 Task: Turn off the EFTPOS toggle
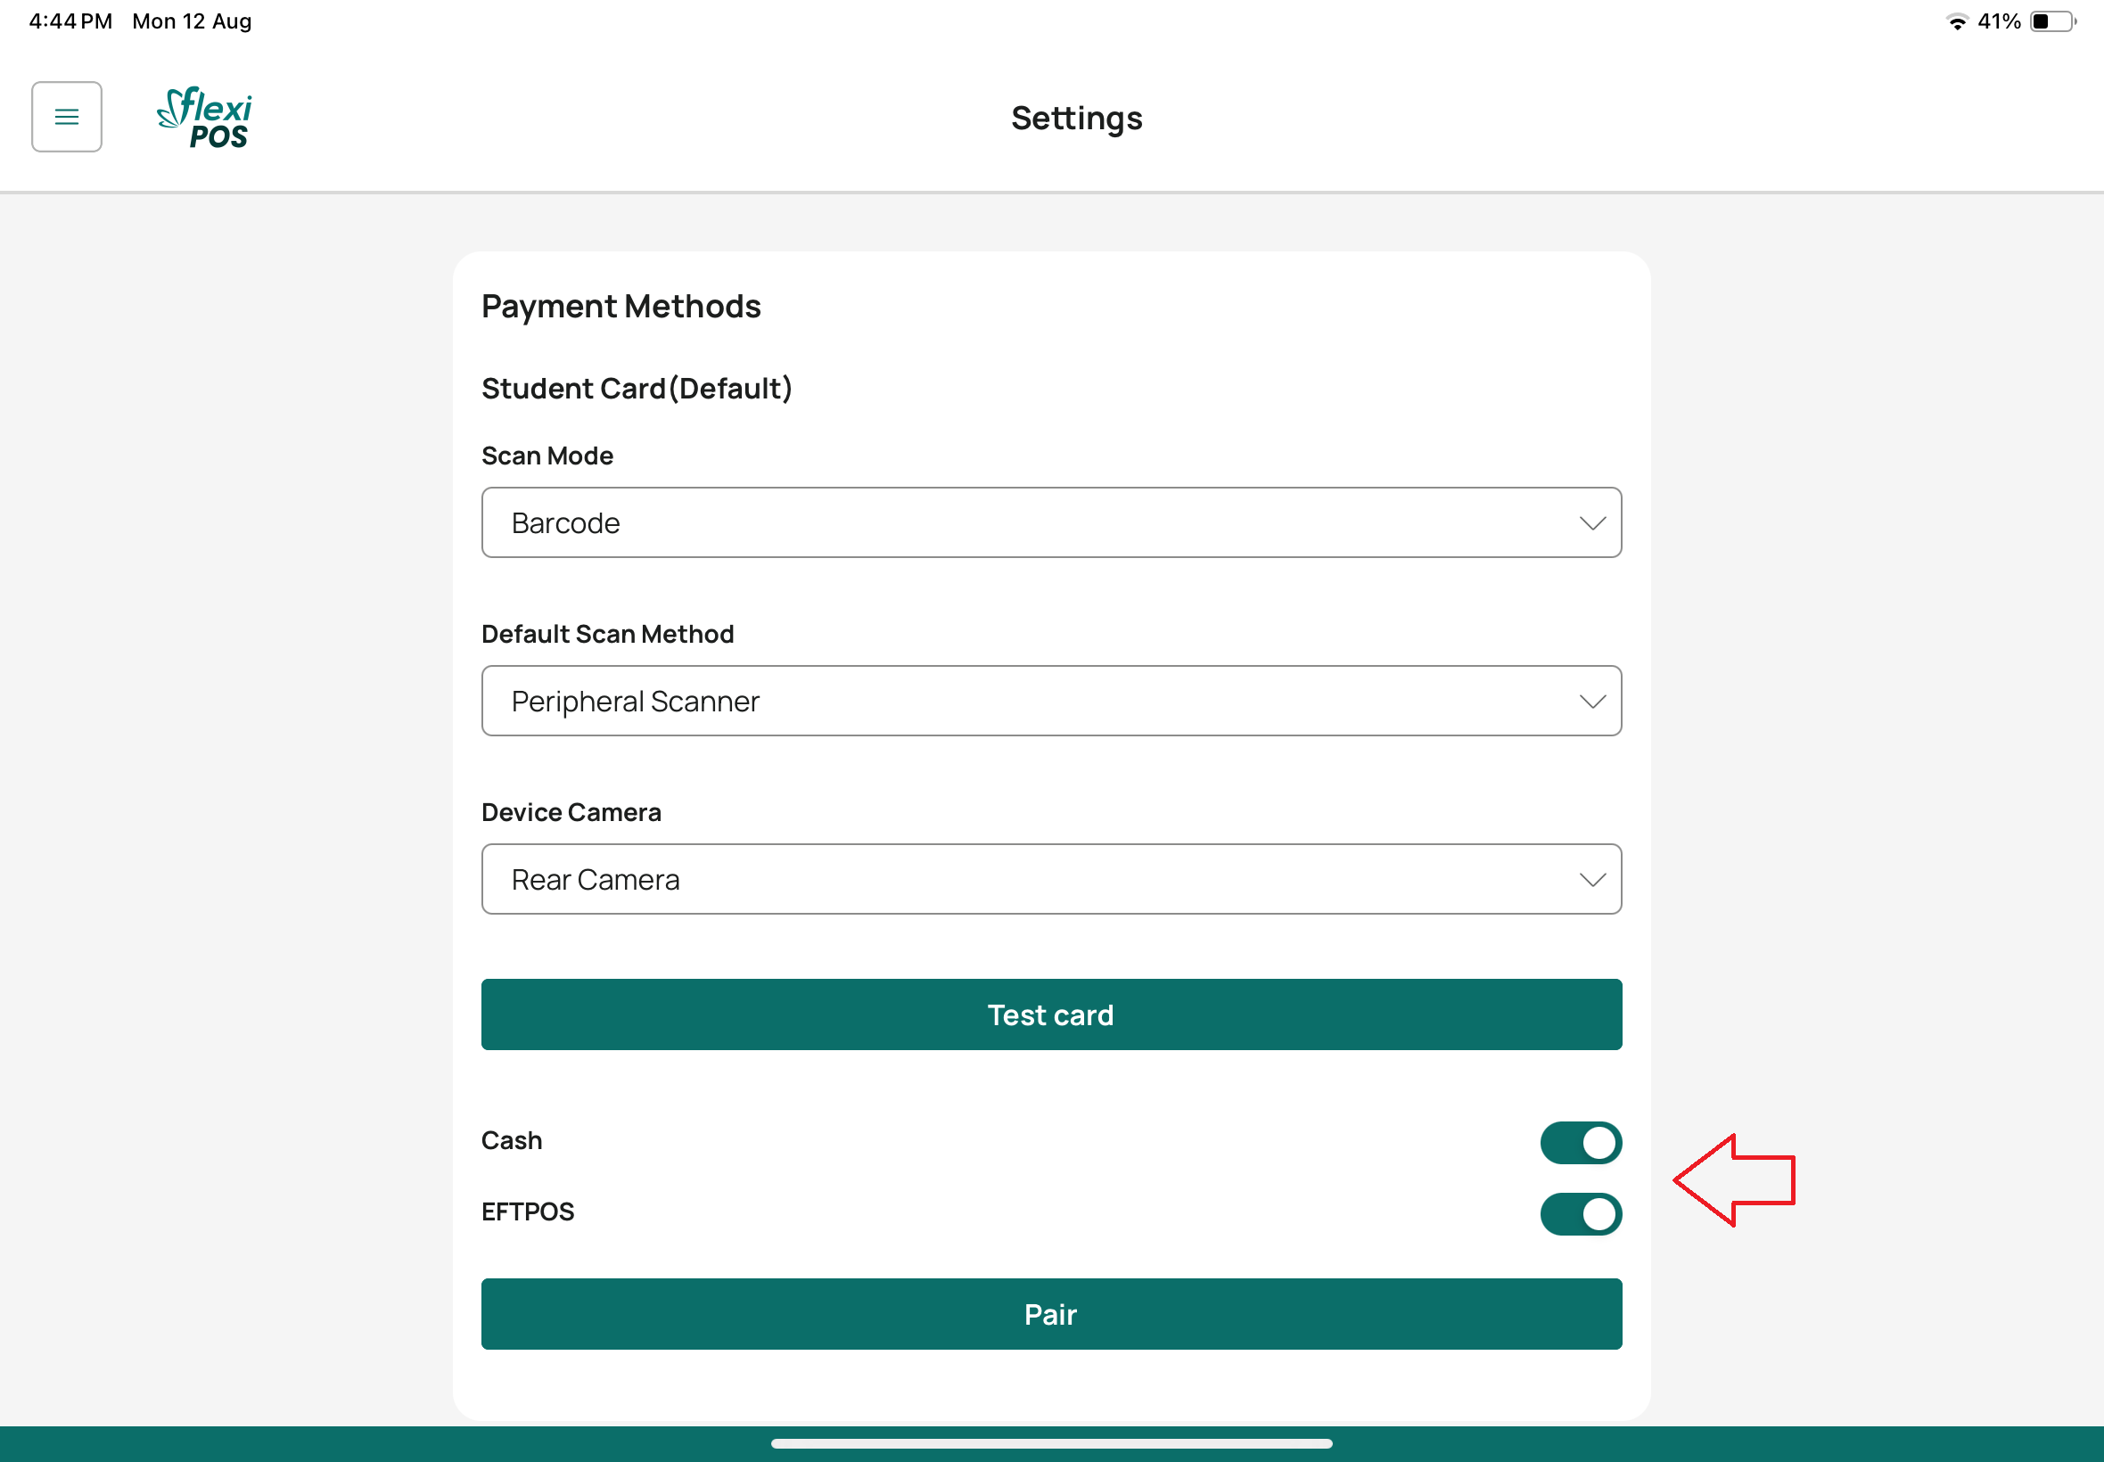[x=1580, y=1214]
